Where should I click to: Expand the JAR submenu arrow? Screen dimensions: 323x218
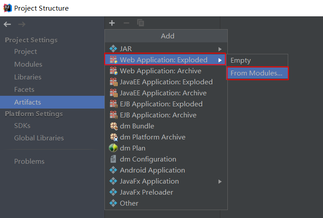point(220,49)
